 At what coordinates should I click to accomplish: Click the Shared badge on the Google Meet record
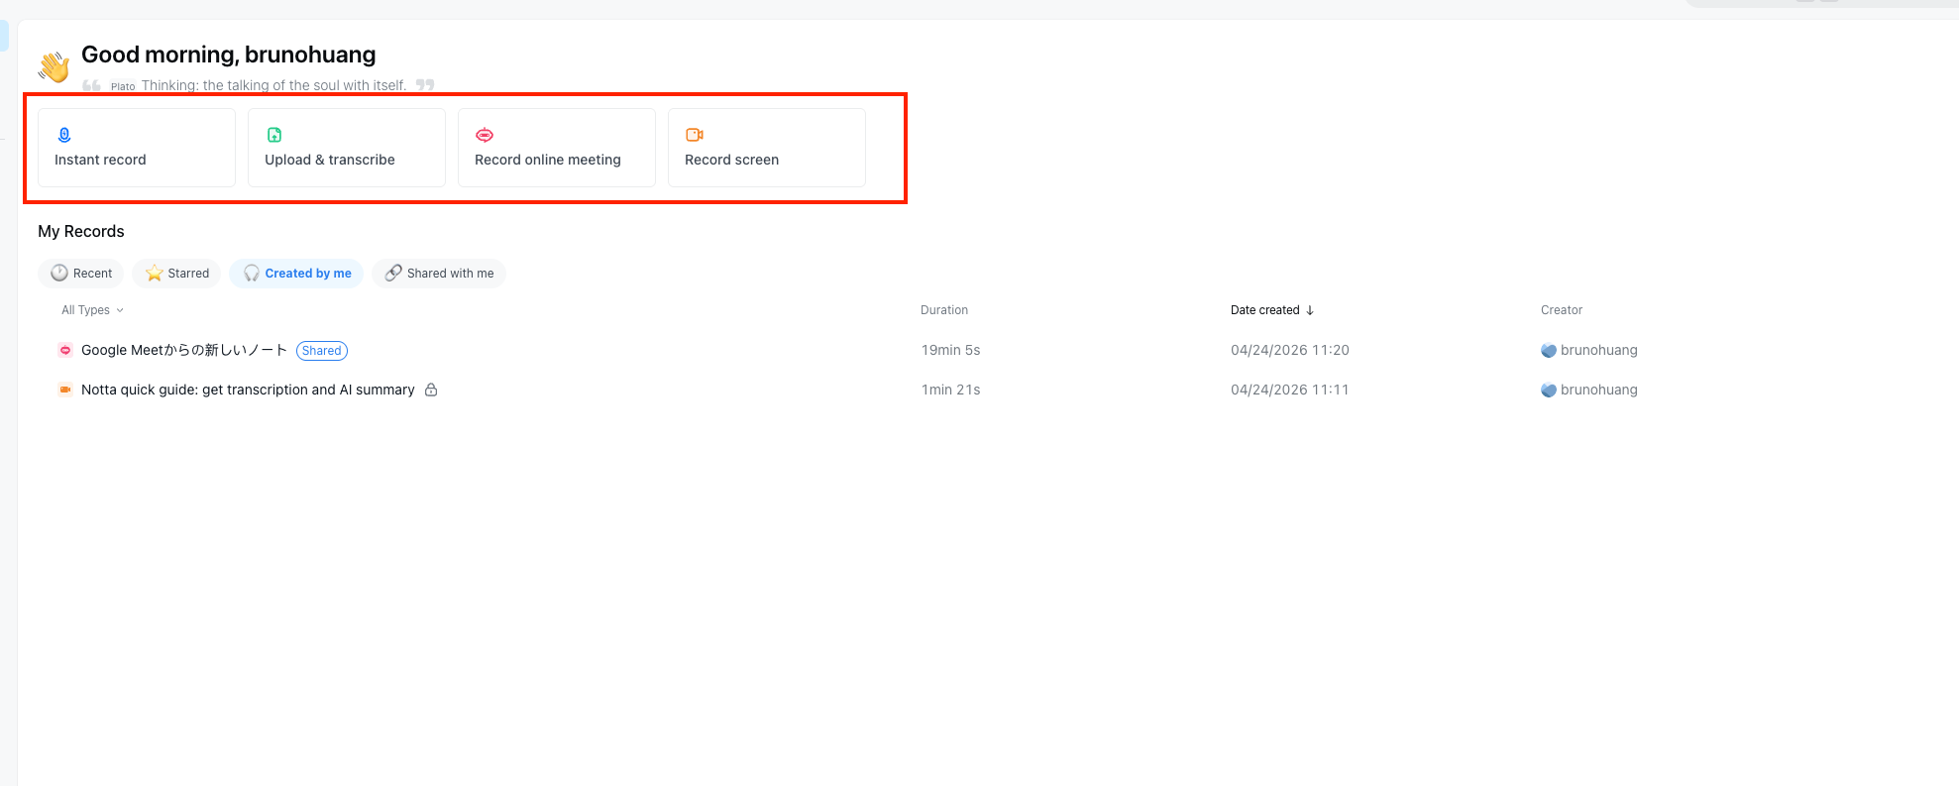tap(322, 351)
